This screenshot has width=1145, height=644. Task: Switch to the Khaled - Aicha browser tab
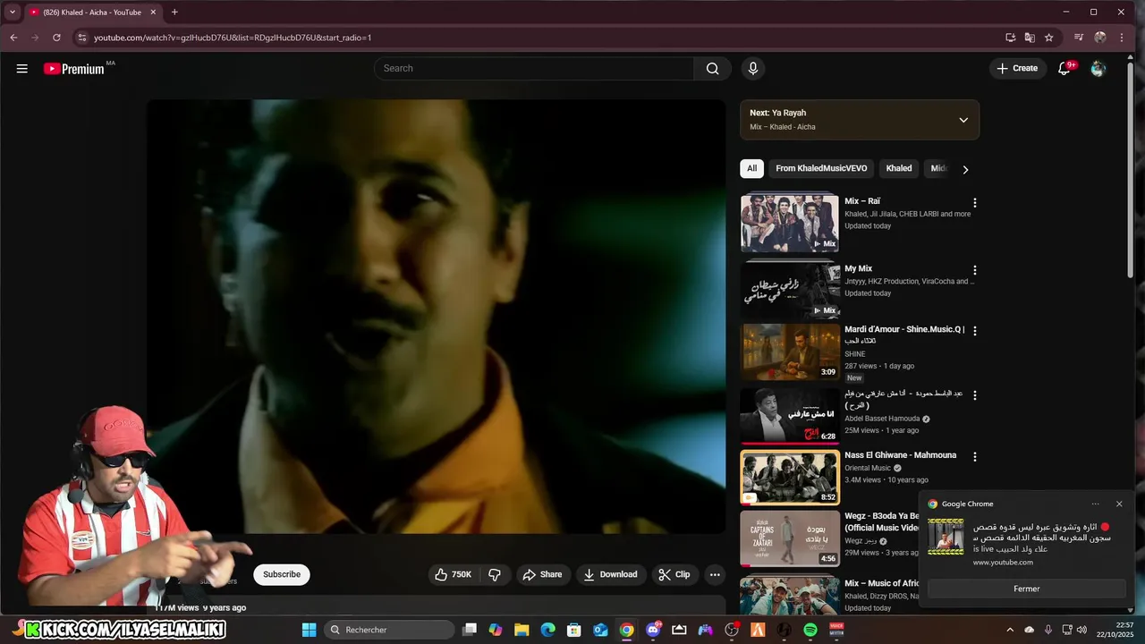pos(93,13)
